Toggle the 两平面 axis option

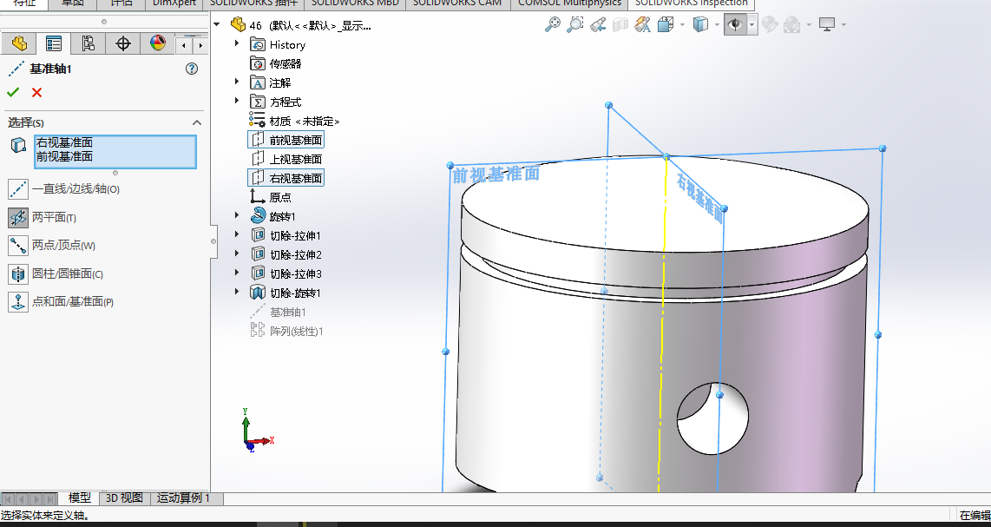pyautogui.click(x=18, y=217)
